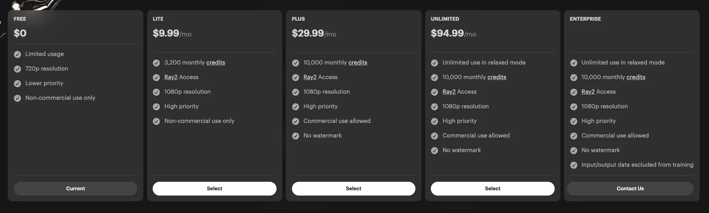Click checkmark beside Enterprise High priority

[574, 121]
